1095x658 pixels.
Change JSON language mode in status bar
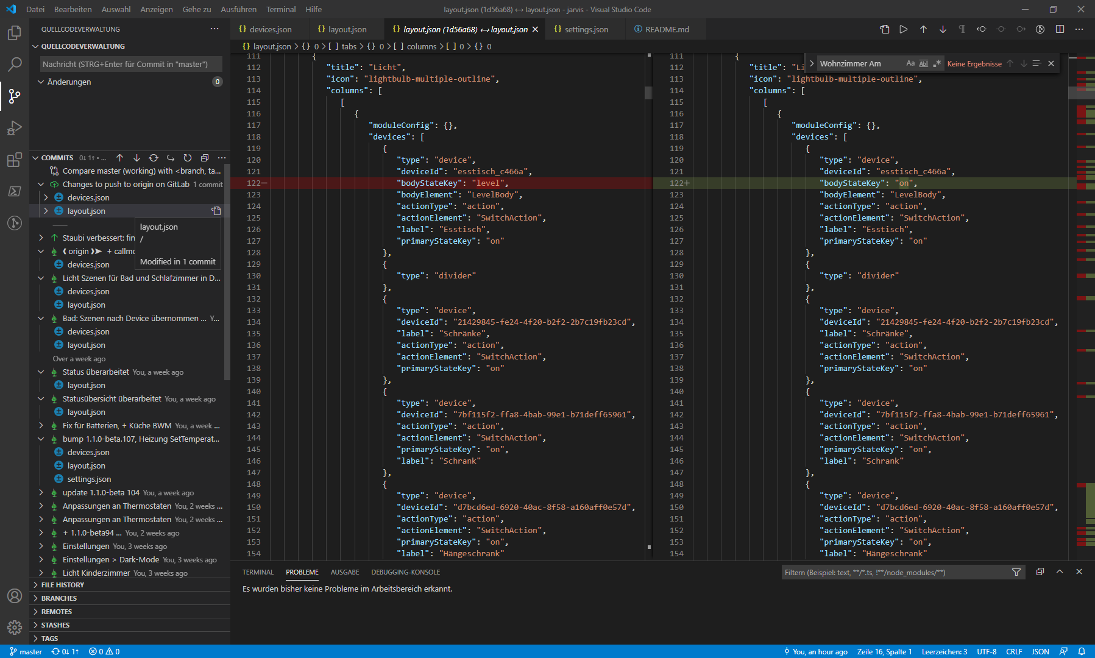pos(1040,651)
